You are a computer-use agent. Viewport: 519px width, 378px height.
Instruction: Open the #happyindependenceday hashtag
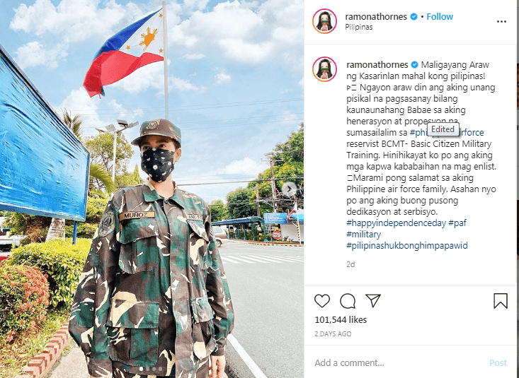click(397, 223)
